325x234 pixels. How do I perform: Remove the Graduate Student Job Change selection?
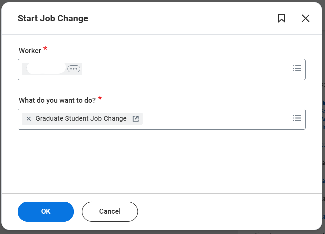(x=28, y=118)
